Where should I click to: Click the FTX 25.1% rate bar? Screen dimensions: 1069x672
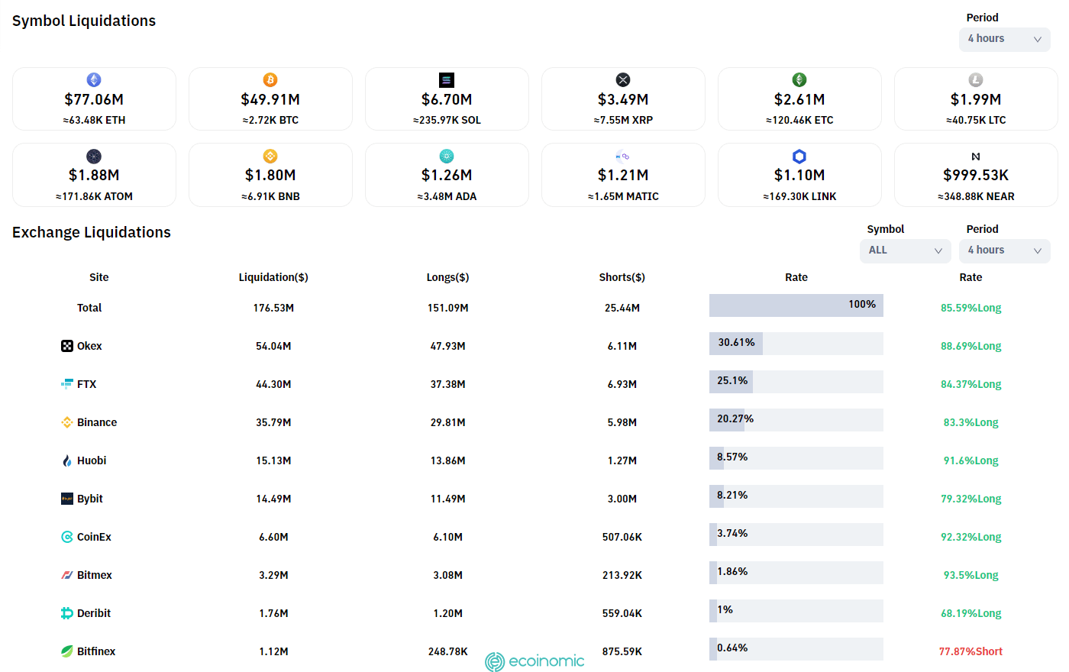(796, 382)
